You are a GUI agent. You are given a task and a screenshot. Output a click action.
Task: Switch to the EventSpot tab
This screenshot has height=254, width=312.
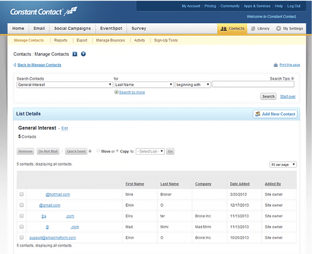pos(111,29)
